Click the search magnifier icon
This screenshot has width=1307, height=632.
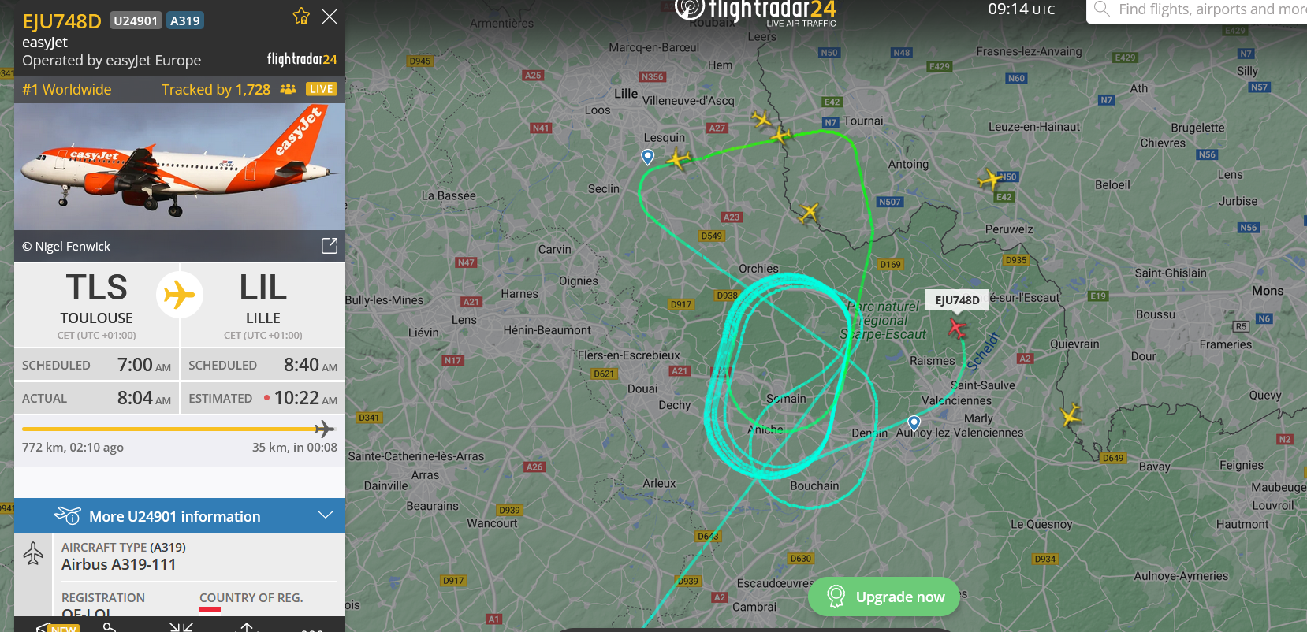tap(1102, 9)
